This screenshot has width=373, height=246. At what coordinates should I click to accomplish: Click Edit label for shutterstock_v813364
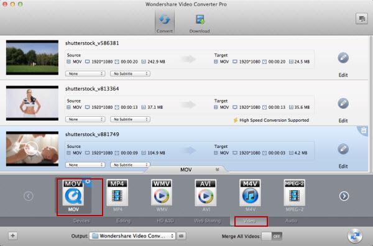tap(343, 121)
